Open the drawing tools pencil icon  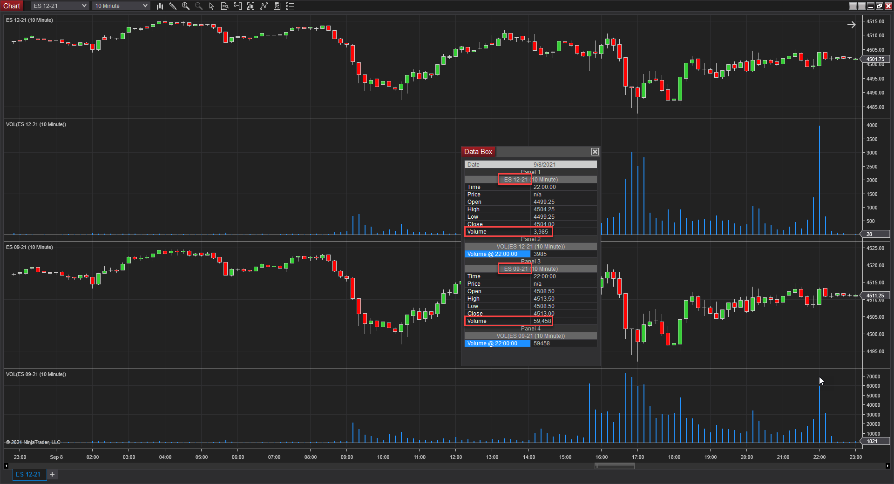pyautogui.click(x=173, y=6)
